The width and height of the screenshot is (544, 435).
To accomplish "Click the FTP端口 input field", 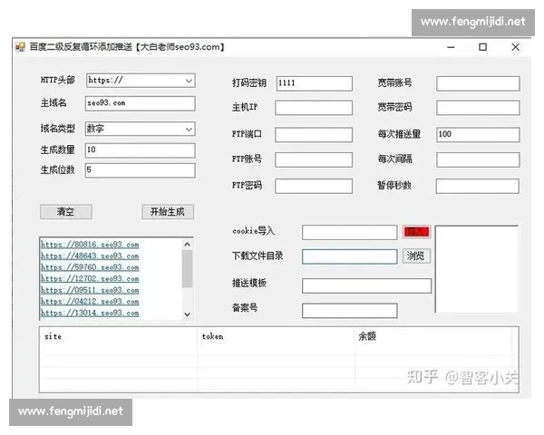I will (314, 135).
